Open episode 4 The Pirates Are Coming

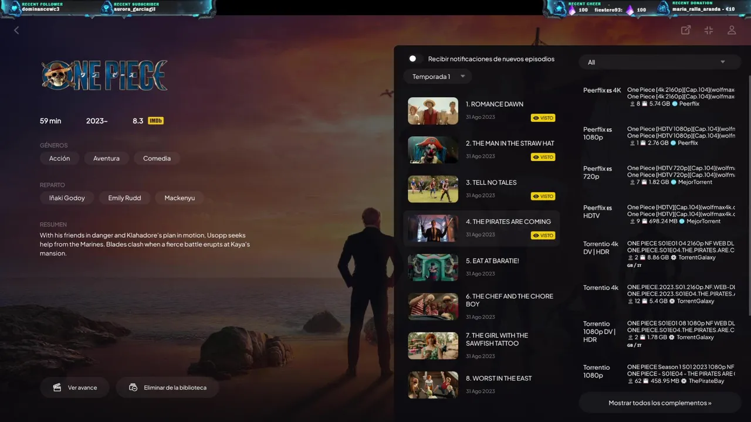tap(481, 228)
